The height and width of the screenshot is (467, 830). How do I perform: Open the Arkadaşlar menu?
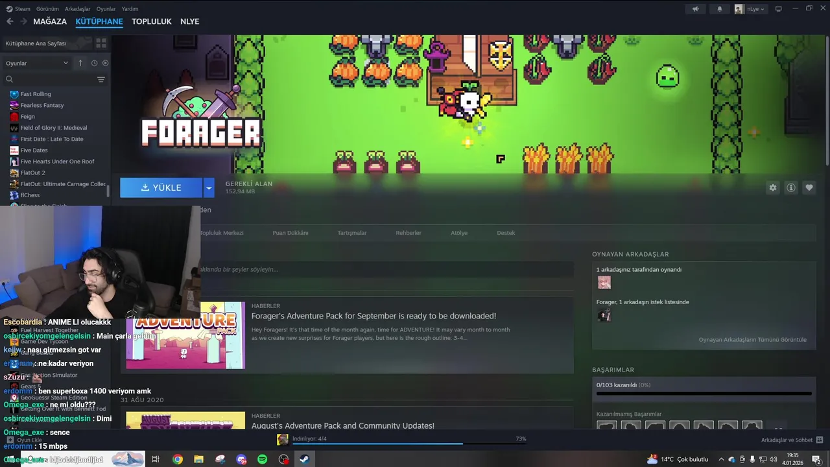click(x=78, y=9)
